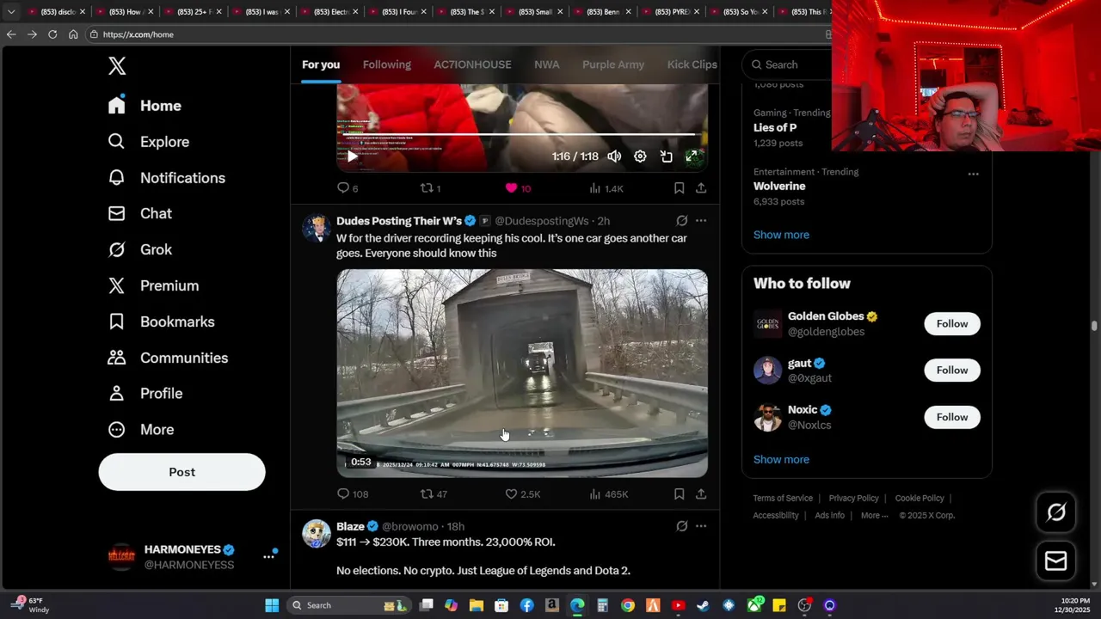Click the browser address bar showing x.com/home
The width and height of the screenshot is (1101, 619).
click(x=456, y=34)
